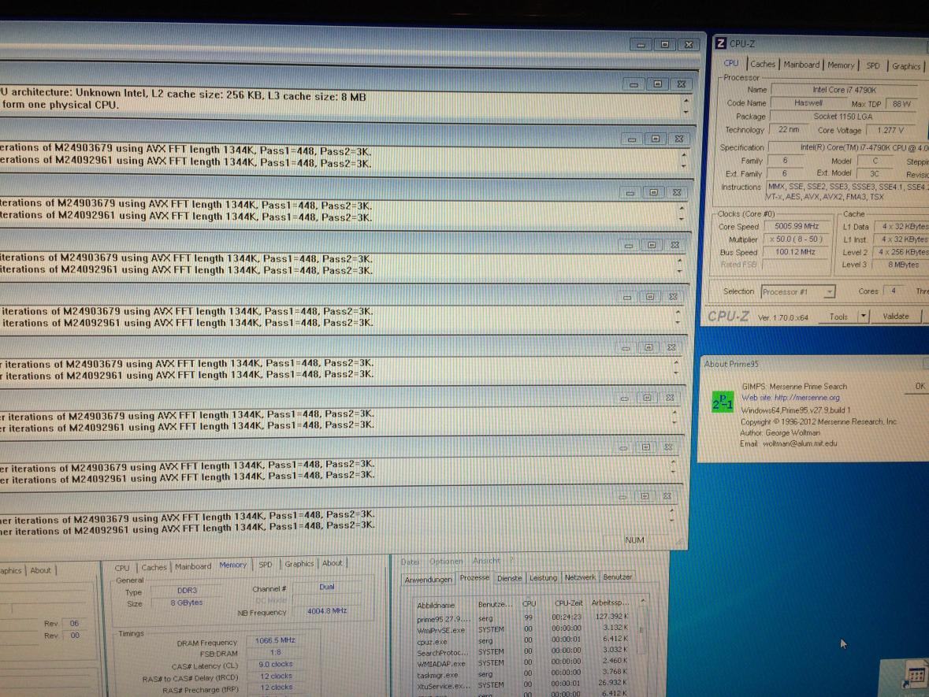
Task: Click the DRAM Frequency 1066.5 MHz value
Action: pyautogui.click(x=275, y=641)
